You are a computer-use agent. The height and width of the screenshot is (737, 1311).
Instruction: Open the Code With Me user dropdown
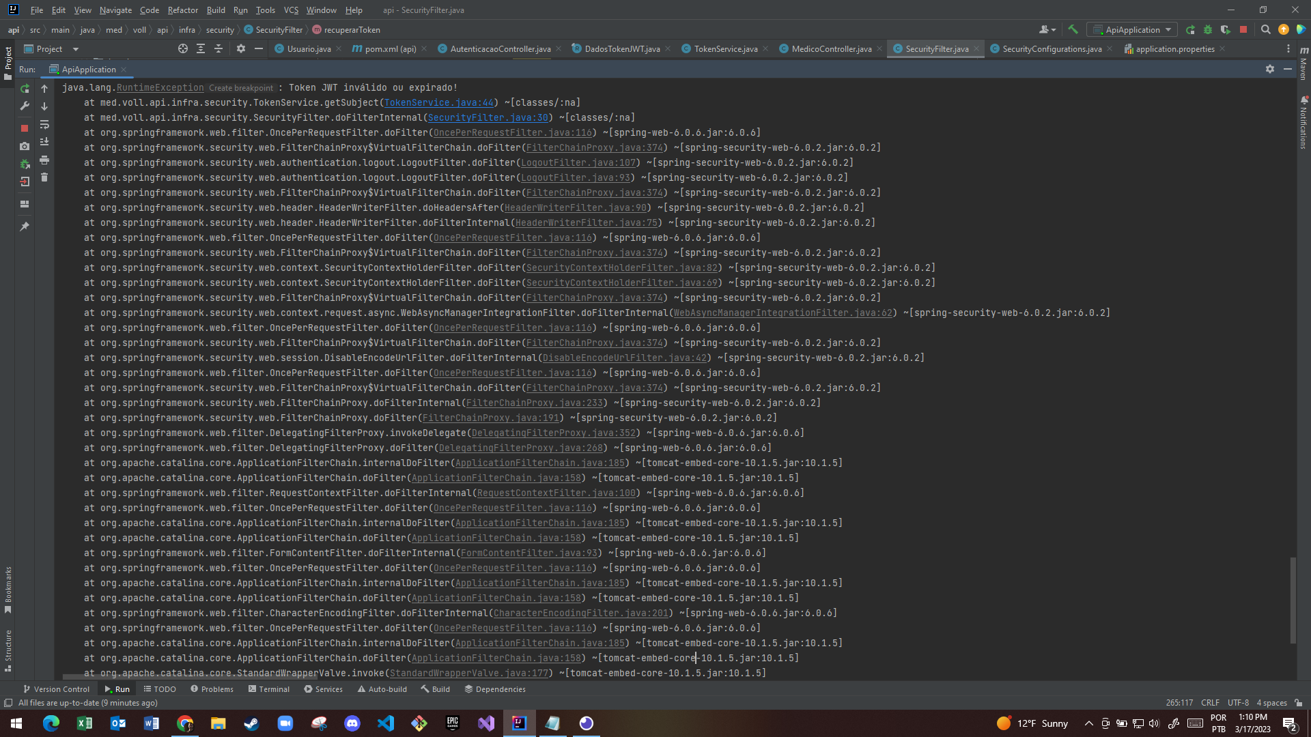click(1047, 29)
